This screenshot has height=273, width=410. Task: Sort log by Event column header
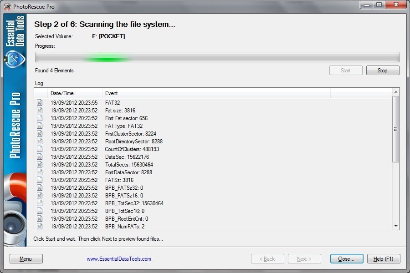[216, 93]
